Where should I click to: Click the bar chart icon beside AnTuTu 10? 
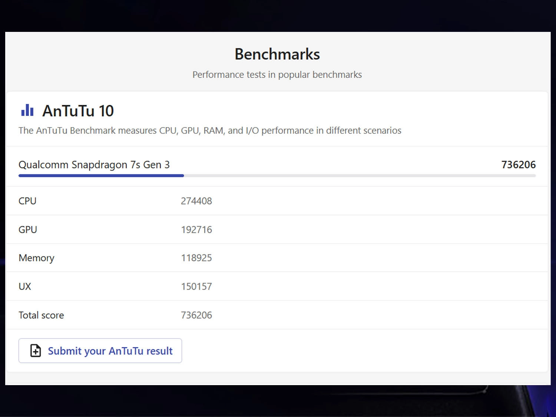[x=27, y=110]
